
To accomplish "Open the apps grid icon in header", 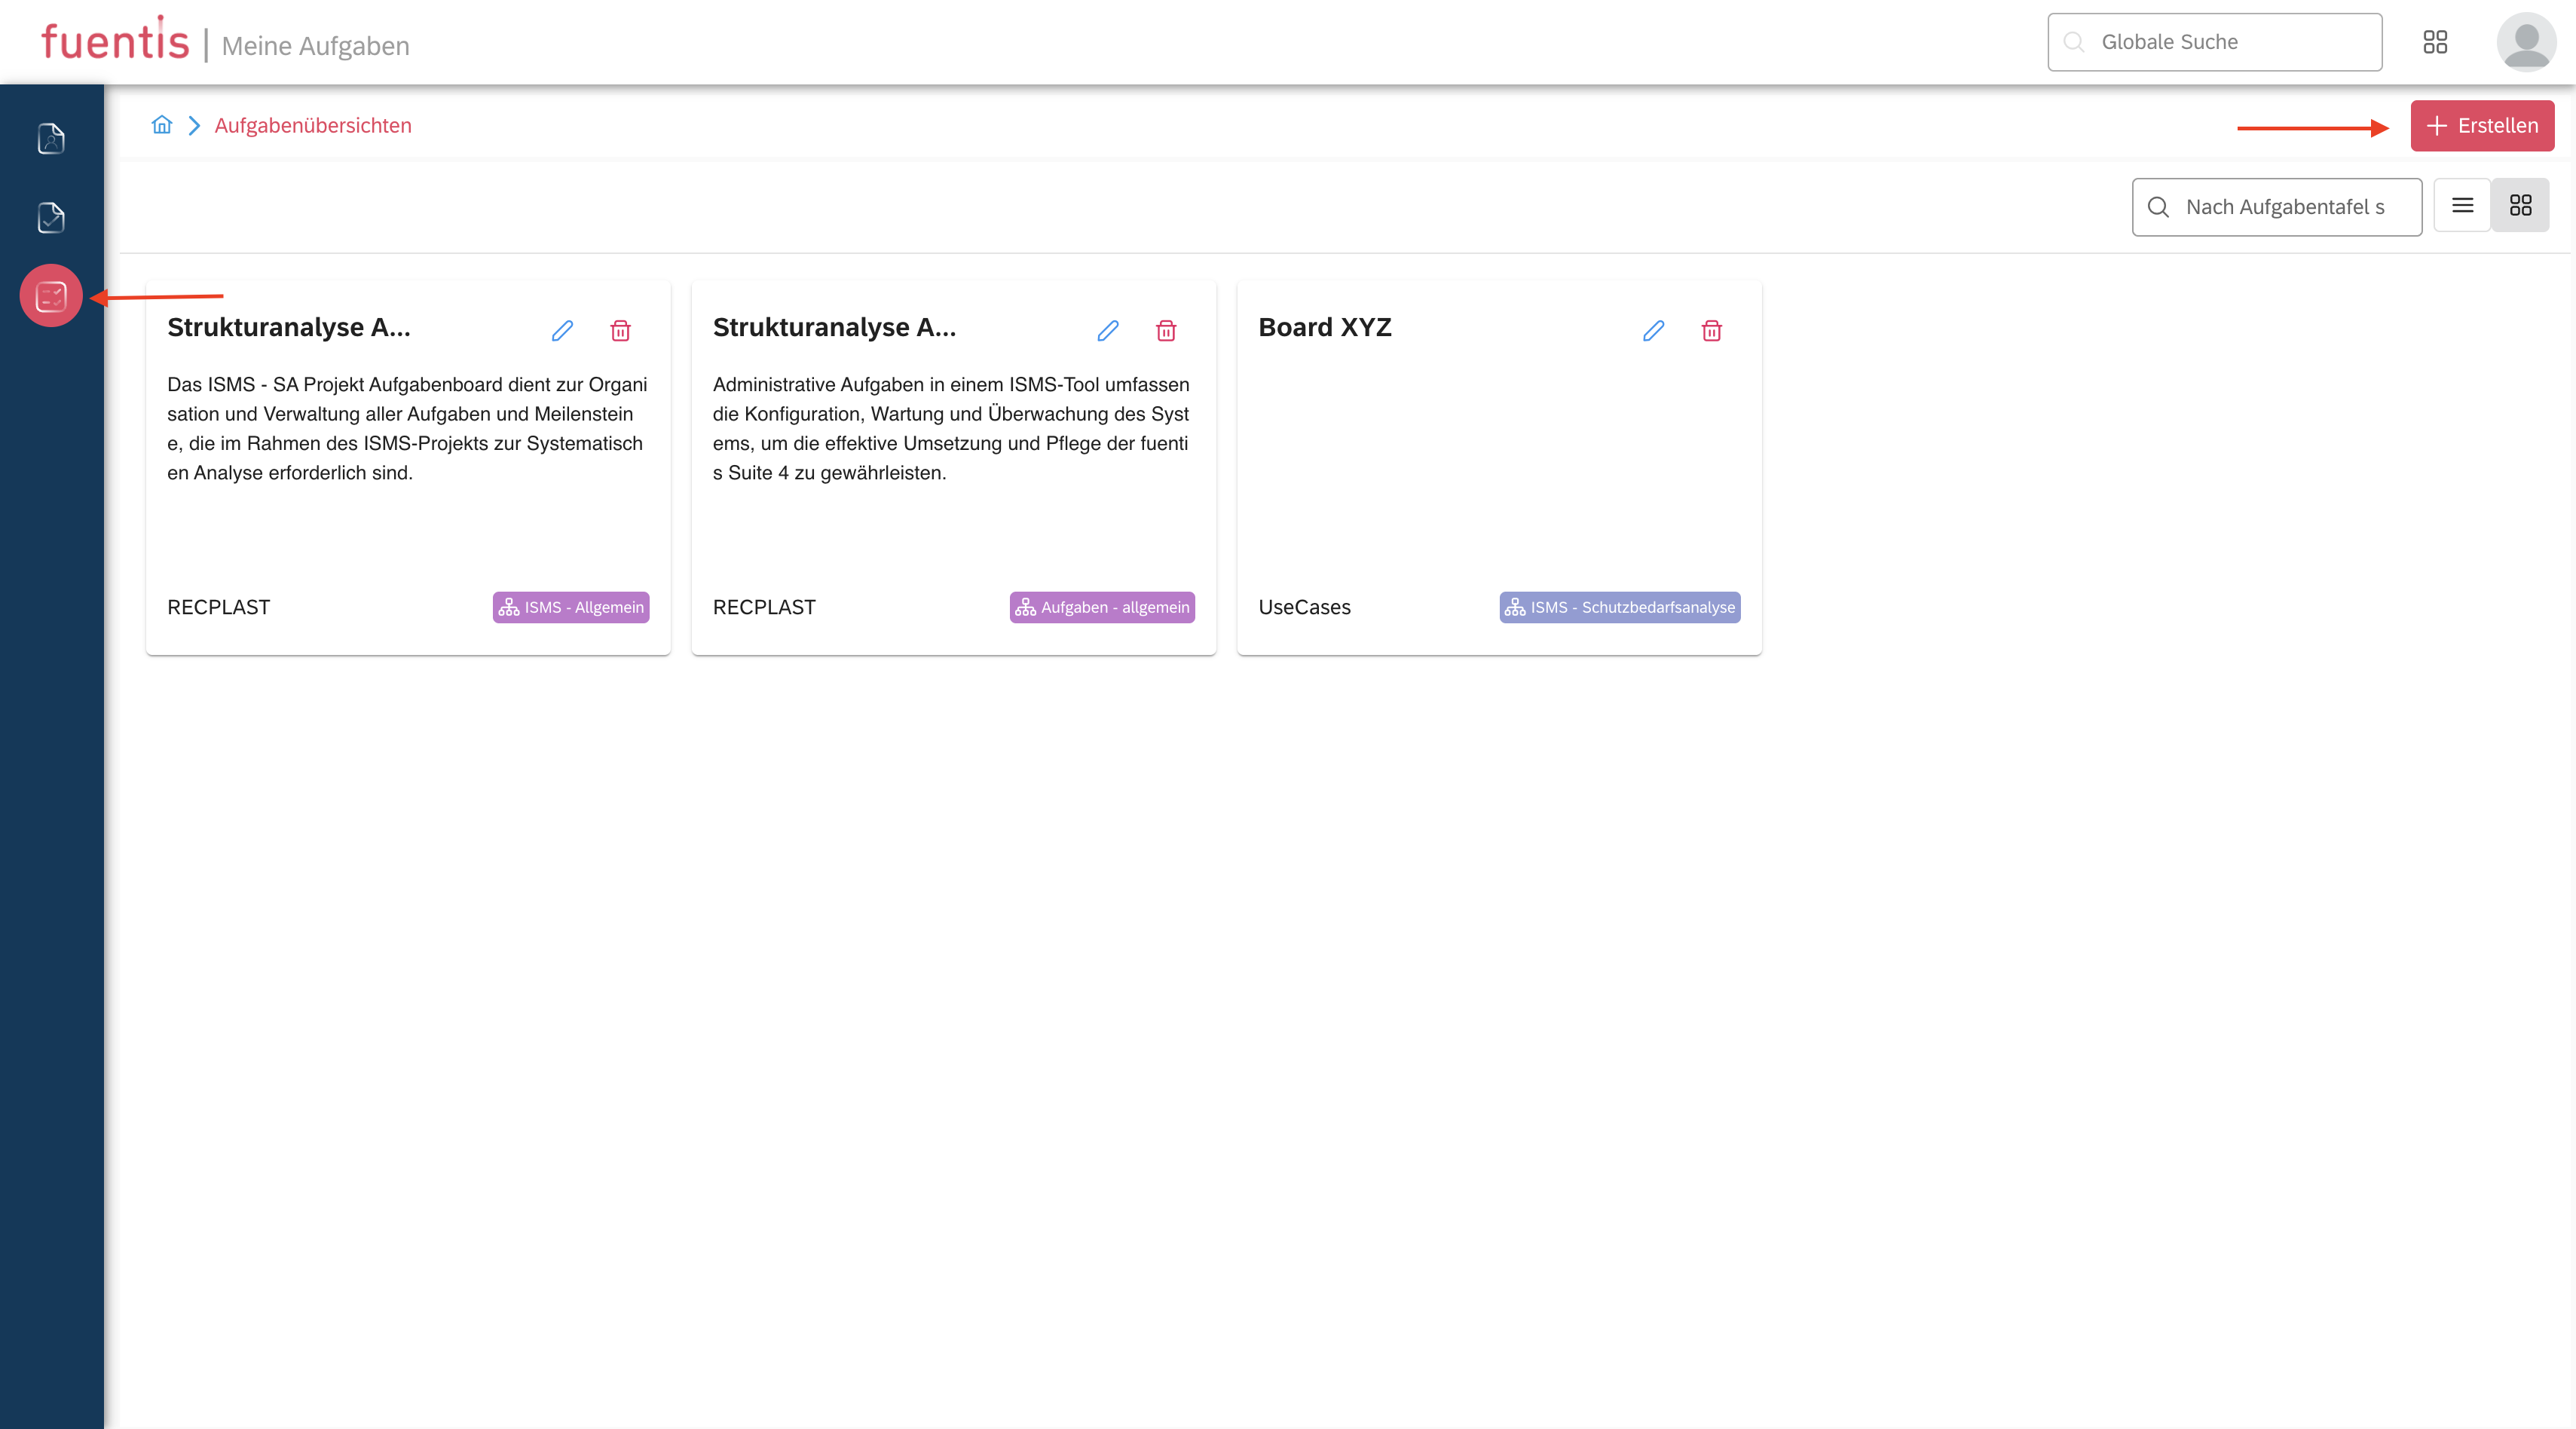I will pos(2435,42).
